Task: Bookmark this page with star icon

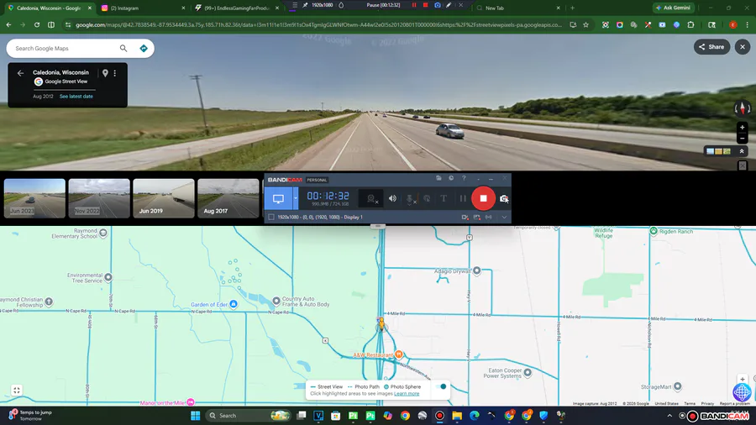Action: (585, 24)
